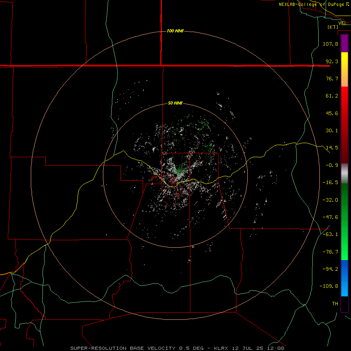Click the 30.1 velocity scale label
Viewport: 351px width, 351px height.
coord(332,131)
